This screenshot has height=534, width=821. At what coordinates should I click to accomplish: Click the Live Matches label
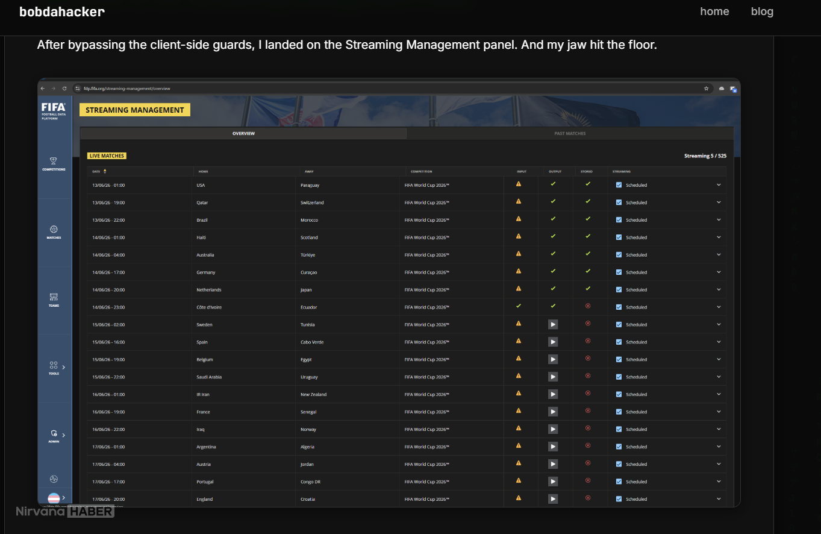(107, 155)
